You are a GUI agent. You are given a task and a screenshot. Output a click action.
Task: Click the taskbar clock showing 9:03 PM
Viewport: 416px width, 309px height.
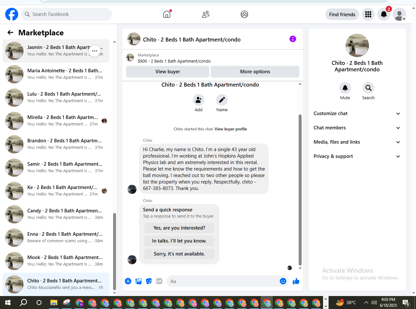[x=388, y=303]
